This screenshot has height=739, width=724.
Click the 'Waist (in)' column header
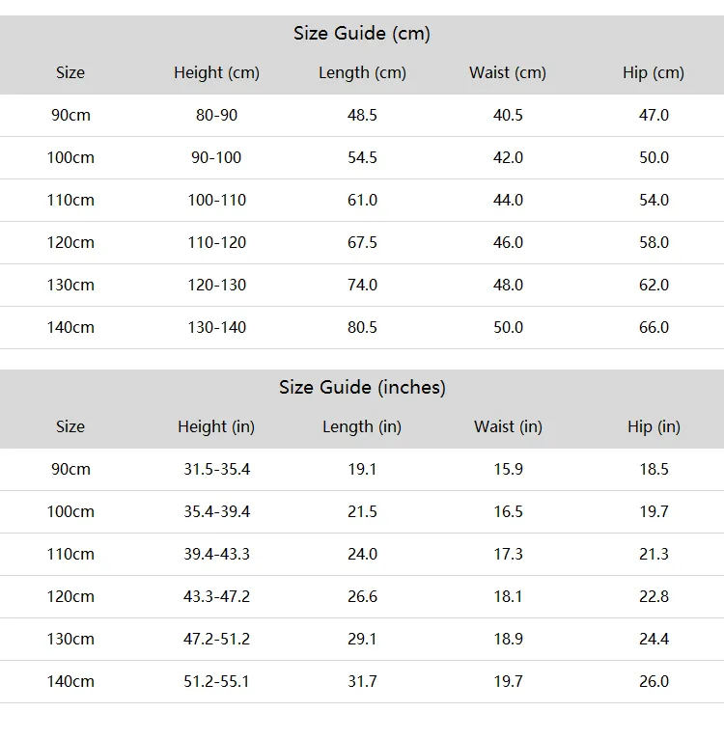508,426
